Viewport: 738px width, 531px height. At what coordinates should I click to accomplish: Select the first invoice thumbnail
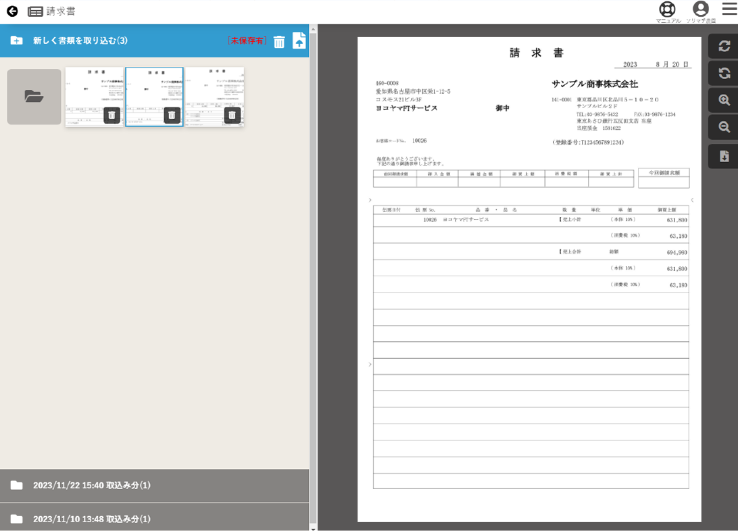pyautogui.click(x=94, y=97)
